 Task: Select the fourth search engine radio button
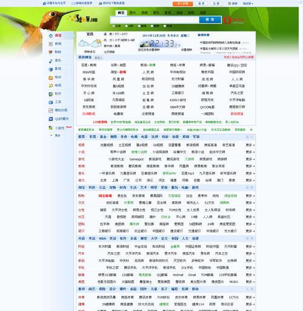pos(152,26)
